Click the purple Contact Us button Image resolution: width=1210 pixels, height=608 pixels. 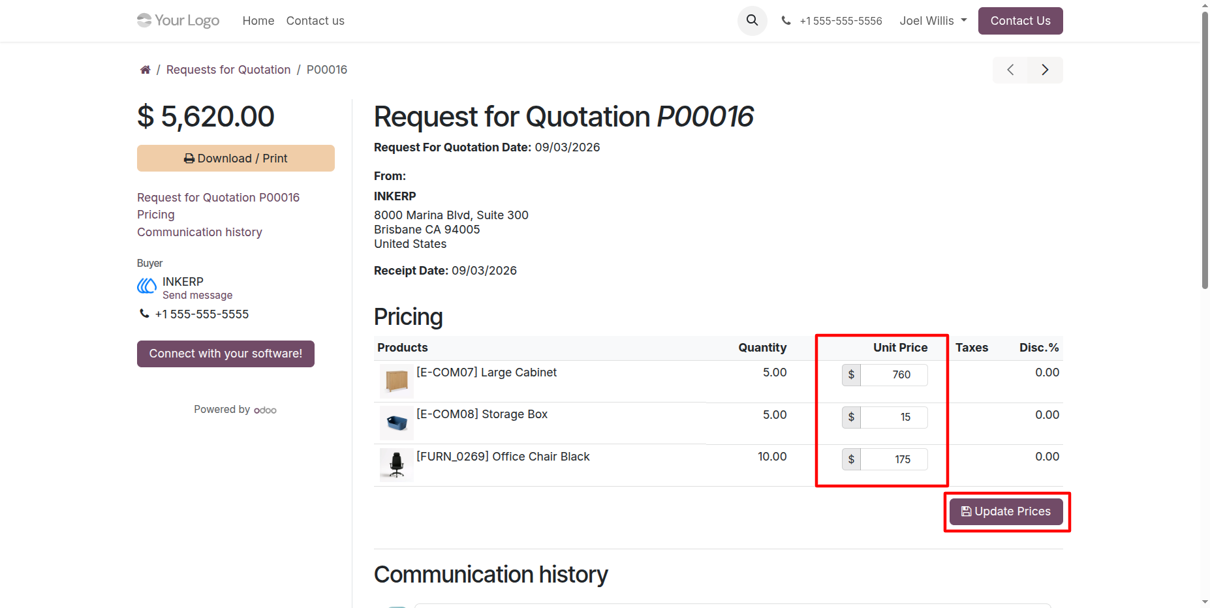[x=1020, y=21]
